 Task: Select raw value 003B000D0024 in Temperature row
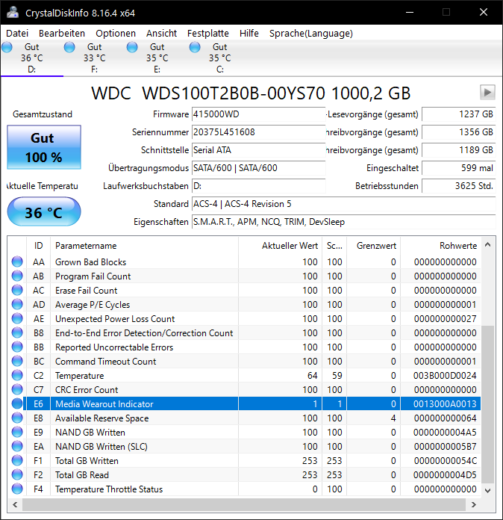click(x=445, y=375)
